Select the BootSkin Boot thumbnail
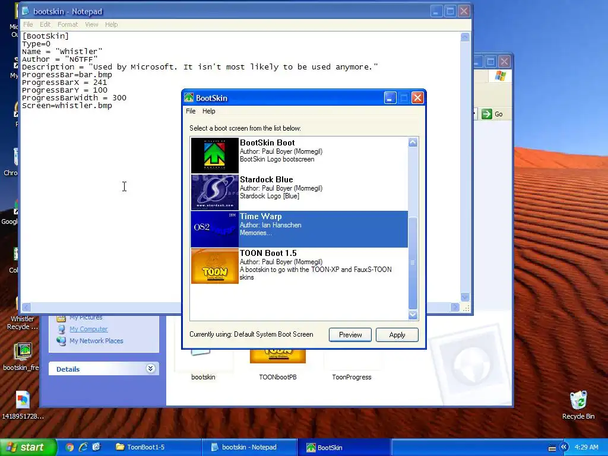This screenshot has height=456, width=608. 215,156
